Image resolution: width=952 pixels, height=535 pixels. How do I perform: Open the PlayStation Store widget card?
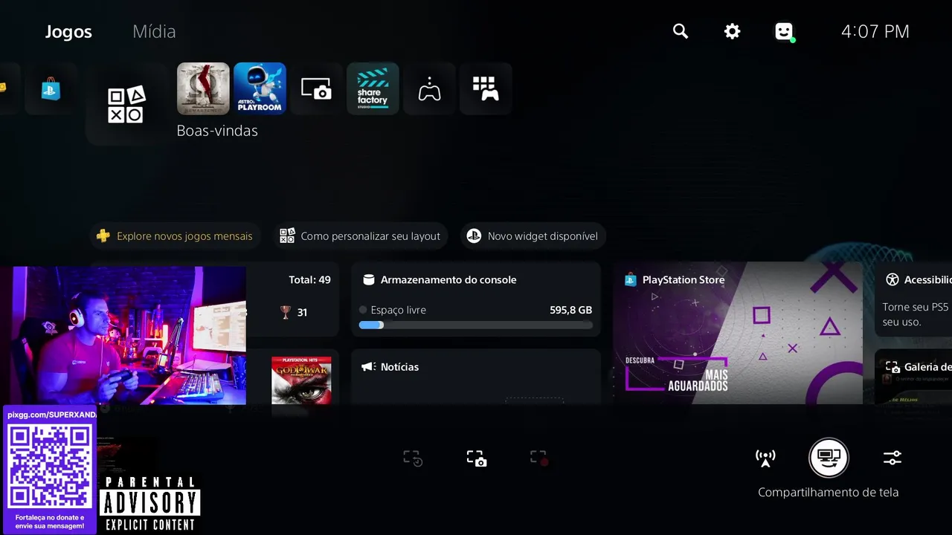(738, 333)
